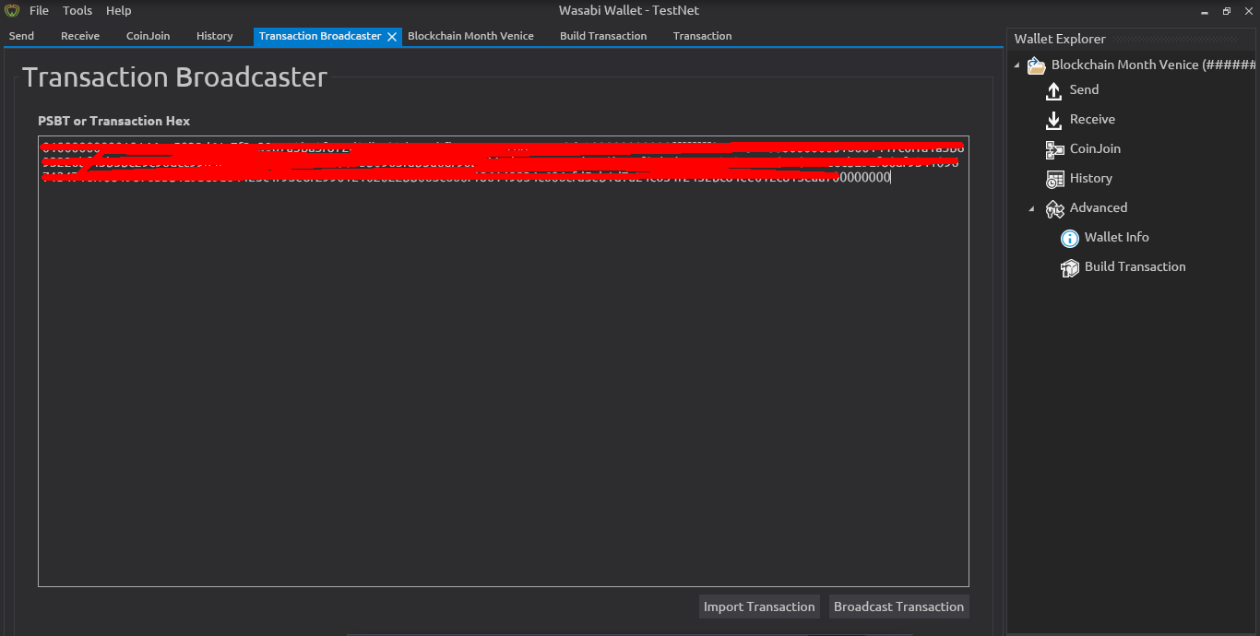The image size is (1260, 636).
Task: Click the CoinJoin icon in Wallet Explorer
Action: 1055,149
